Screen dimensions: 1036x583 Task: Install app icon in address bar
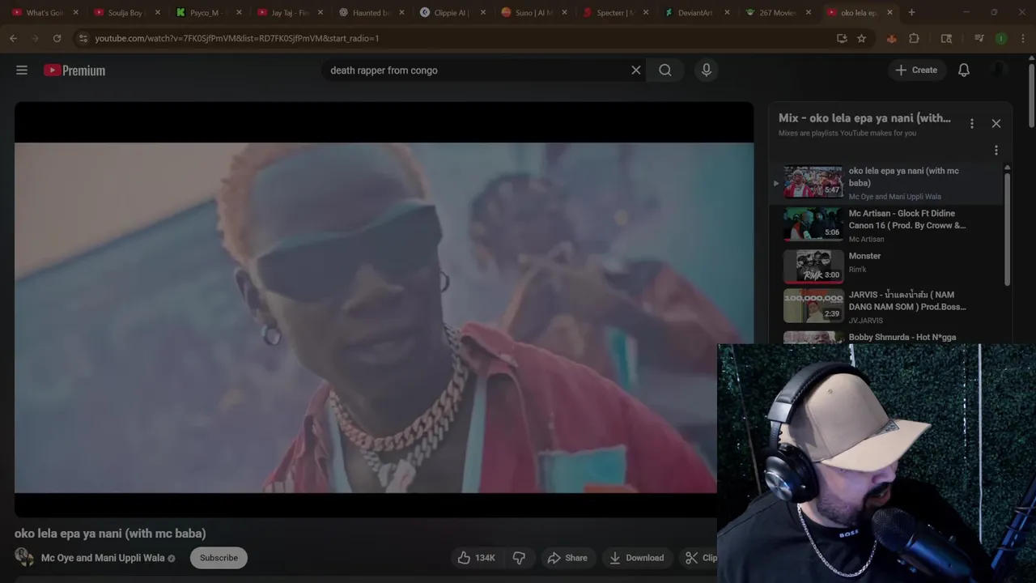click(x=842, y=38)
